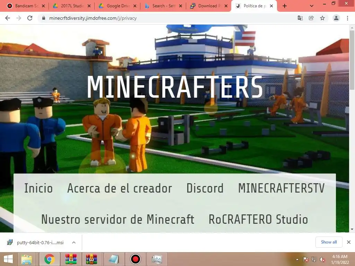Go forward using the forward arrow

coord(19,18)
